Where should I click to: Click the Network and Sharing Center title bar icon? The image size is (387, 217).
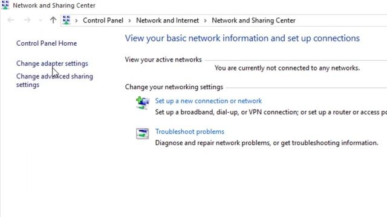click(x=5, y=5)
